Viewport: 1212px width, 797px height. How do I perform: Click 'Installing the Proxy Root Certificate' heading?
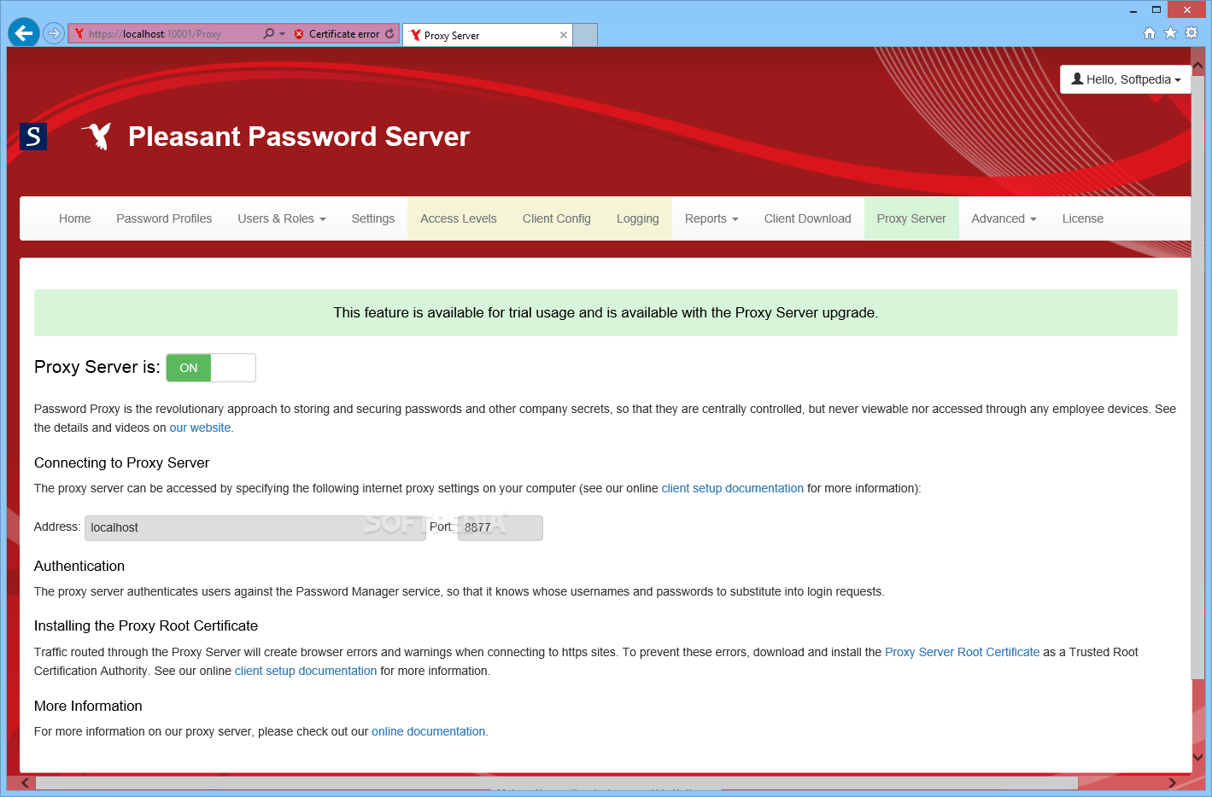146,625
